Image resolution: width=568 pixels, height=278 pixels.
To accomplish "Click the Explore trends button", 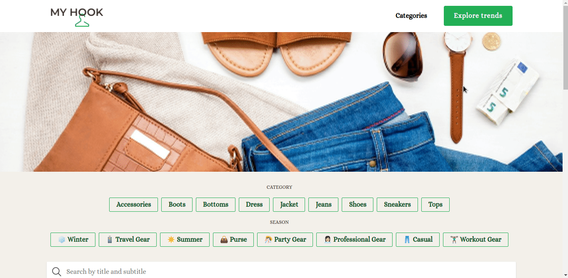I will coord(478,16).
